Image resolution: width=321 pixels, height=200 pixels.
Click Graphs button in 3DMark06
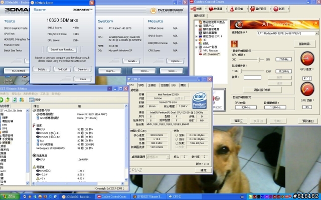(x=110, y=71)
